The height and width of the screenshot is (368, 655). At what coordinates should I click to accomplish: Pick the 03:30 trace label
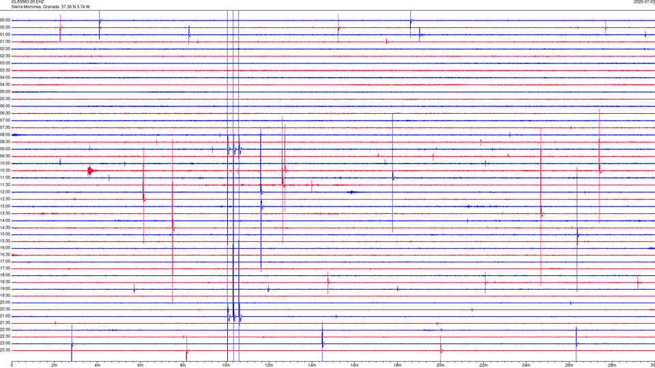pos(5,70)
